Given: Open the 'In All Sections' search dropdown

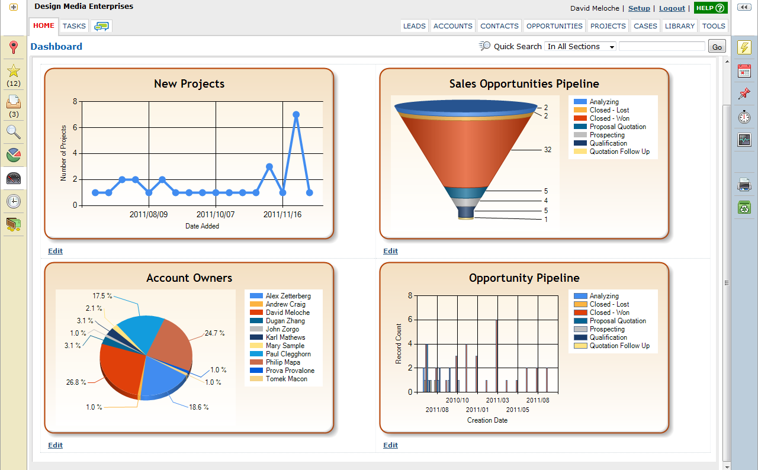Looking at the screenshot, I should click(580, 46).
